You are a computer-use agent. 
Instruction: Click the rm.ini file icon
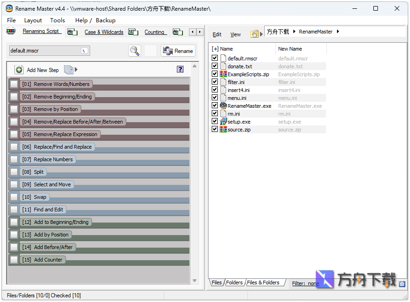[x=223, y=113]
